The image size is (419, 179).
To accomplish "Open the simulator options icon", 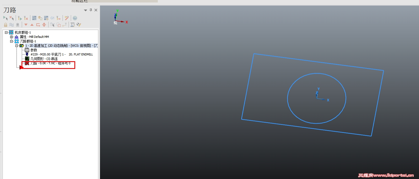I will [x=46, y=18].
